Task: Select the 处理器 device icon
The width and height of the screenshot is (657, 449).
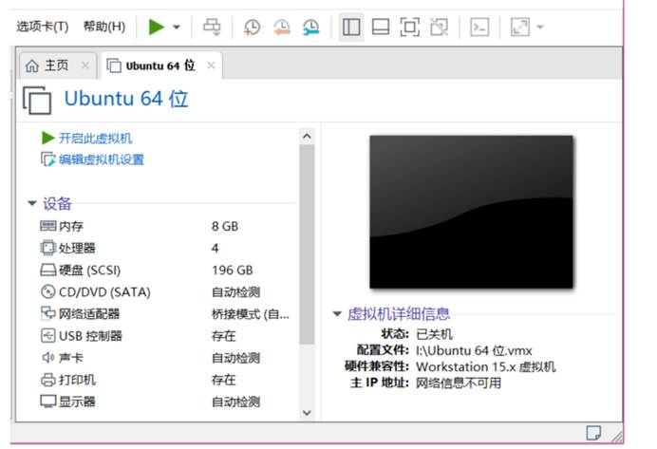Action: pyautogui.click(x=47, y=248)
